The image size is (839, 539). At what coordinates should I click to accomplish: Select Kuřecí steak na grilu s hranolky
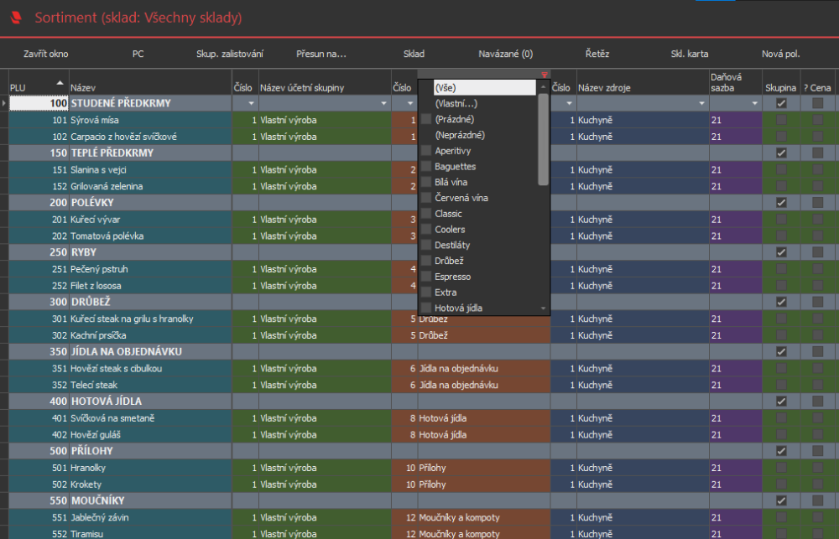click(x=150, y=319)
